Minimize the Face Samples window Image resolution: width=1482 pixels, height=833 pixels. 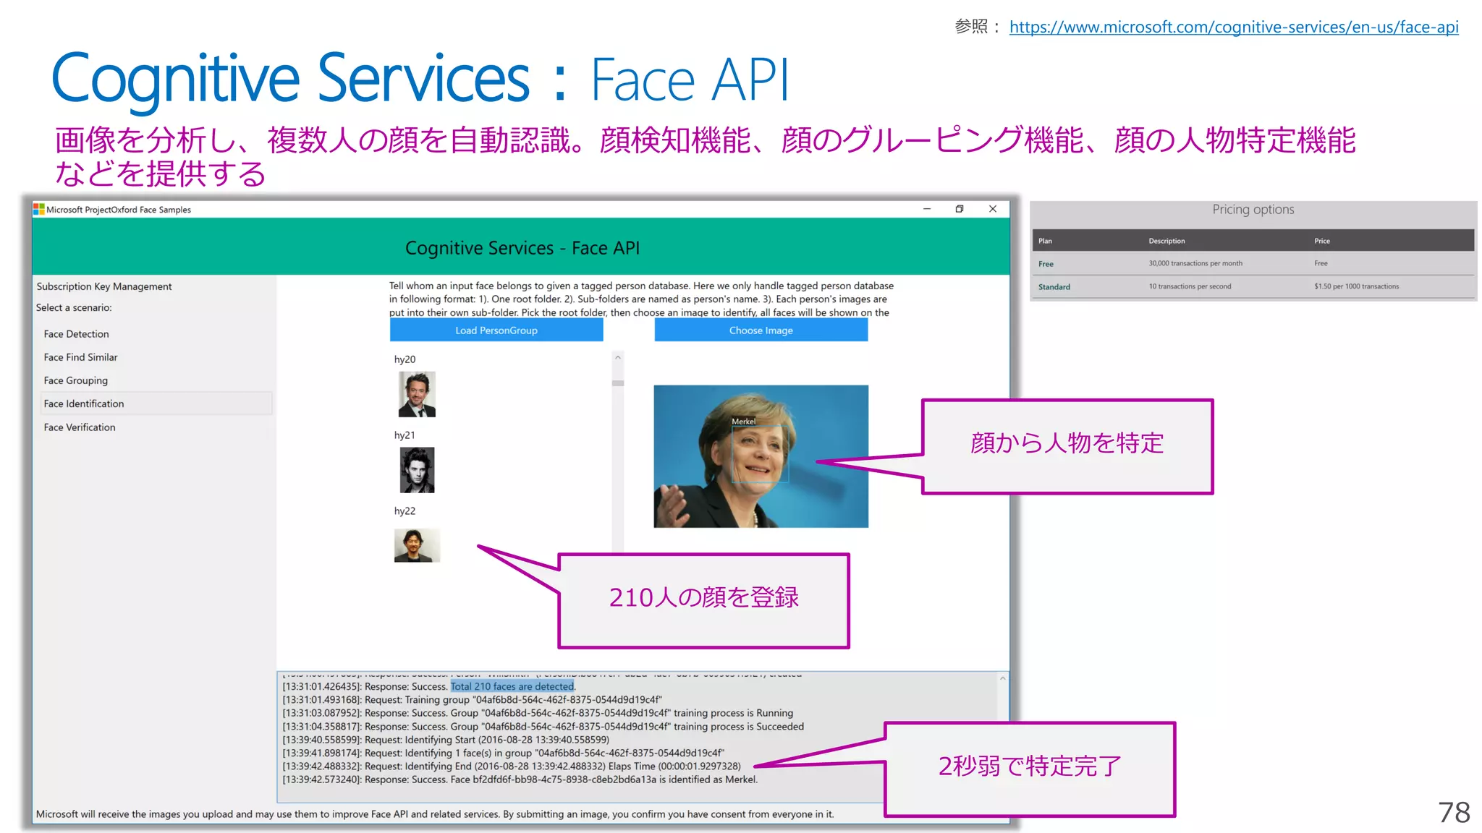pos(927,209)
